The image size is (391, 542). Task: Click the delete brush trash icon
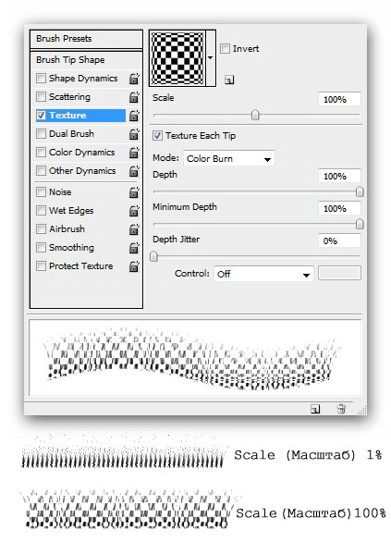(x=341, y=409)
